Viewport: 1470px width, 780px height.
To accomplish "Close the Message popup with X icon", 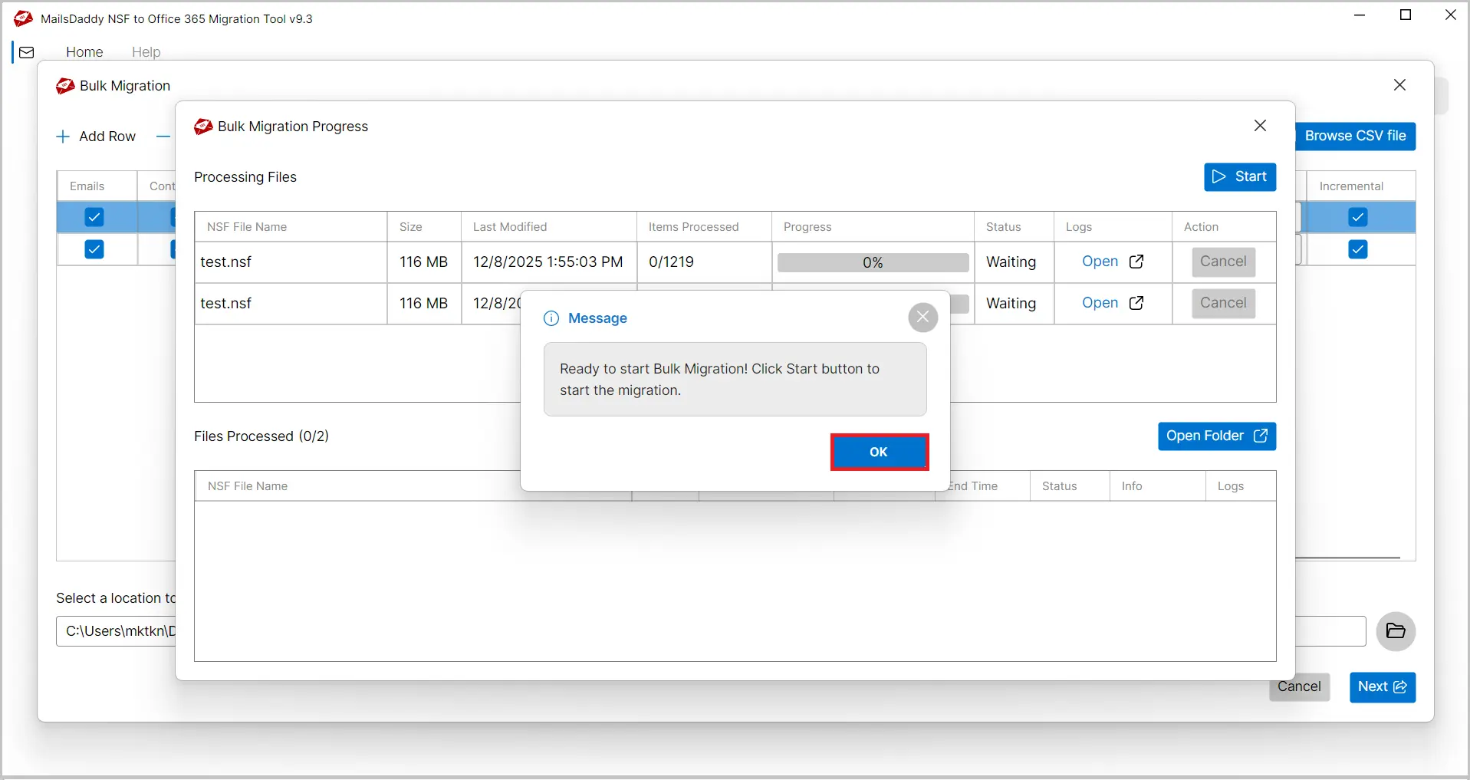I will coord(922,318).
